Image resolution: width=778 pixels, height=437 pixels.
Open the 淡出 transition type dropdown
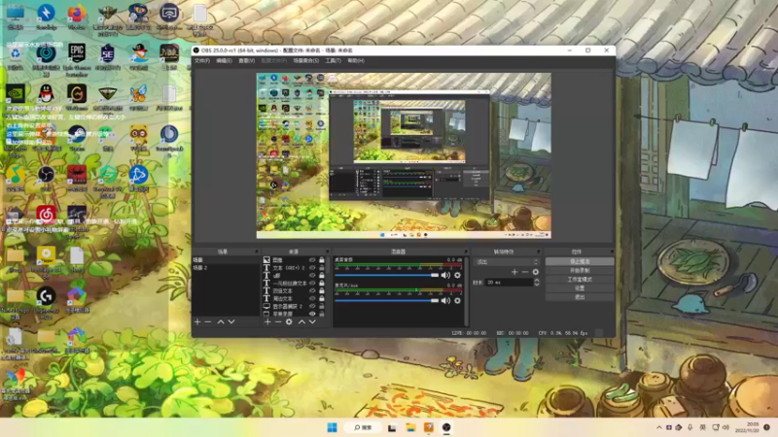point(507,261)
